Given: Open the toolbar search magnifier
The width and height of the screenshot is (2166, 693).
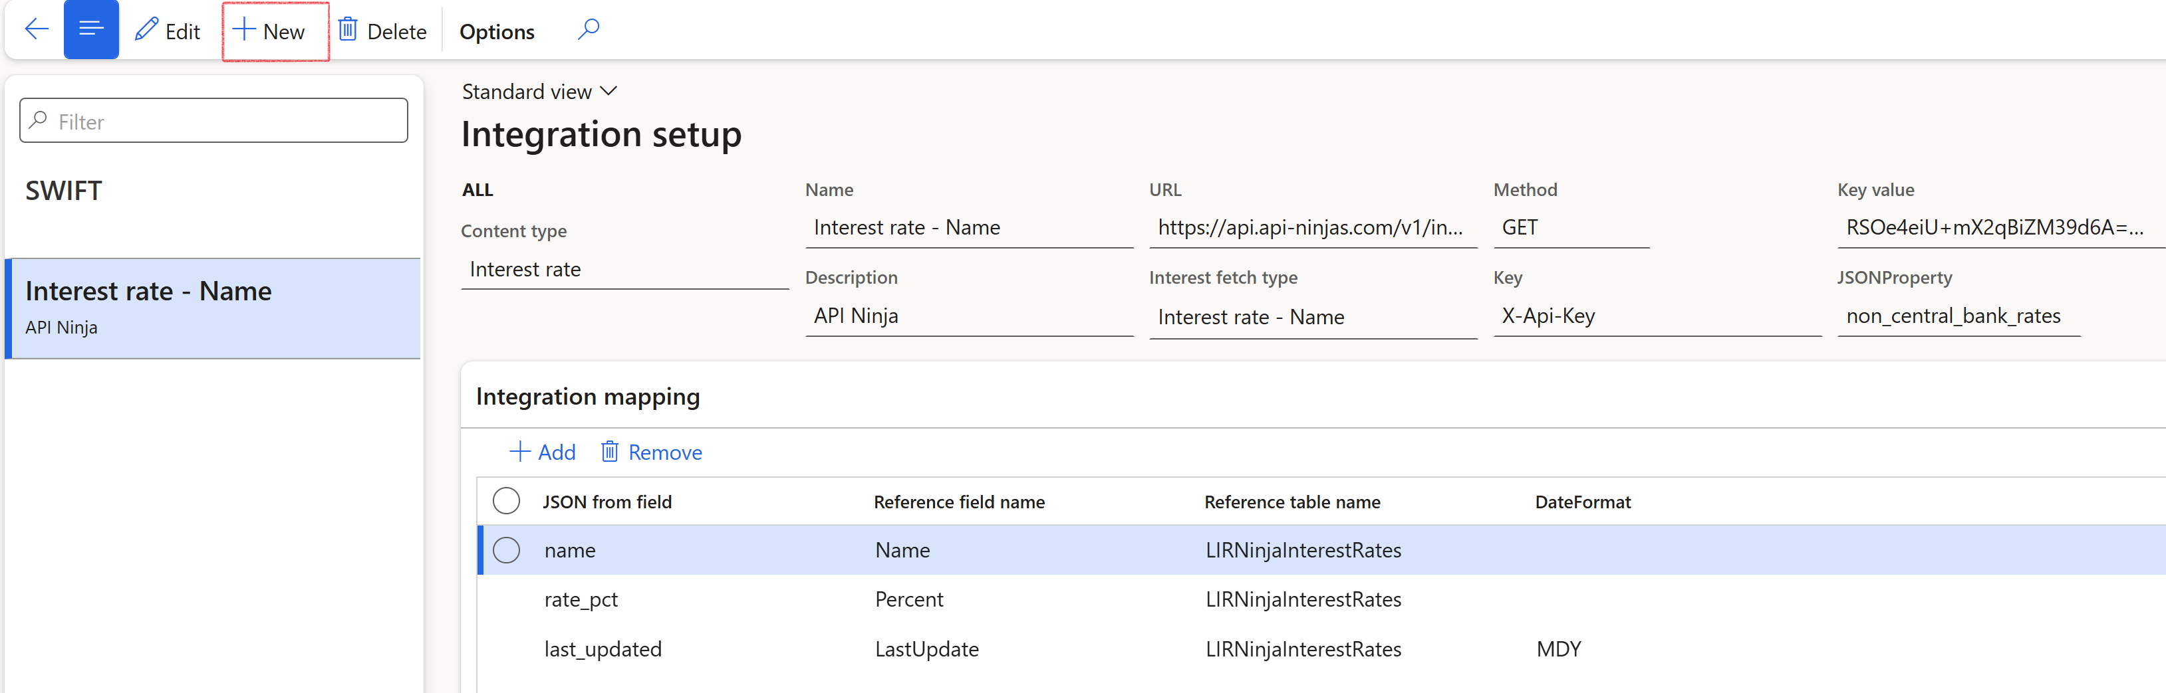Looking at the screenshot, I should pos(588,29).
